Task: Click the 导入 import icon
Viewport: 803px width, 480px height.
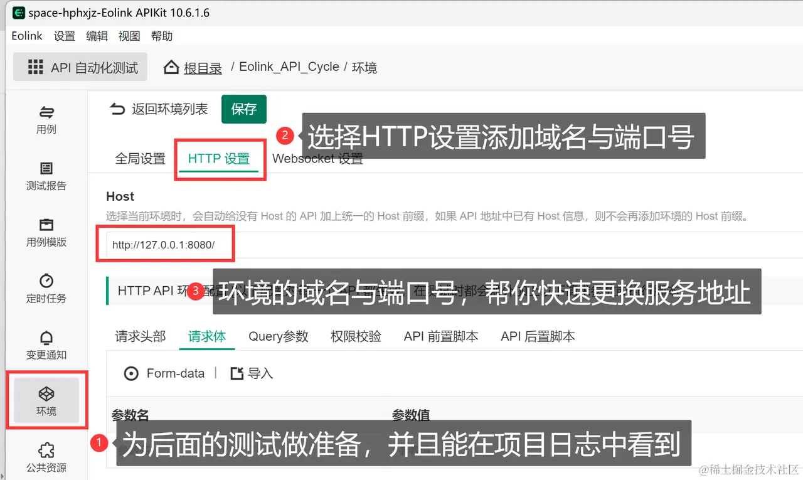Action: tap(237, 373)
